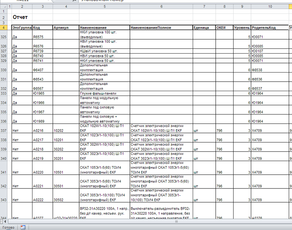Viewport: 292px width, 230px height.
Task: Click cell 'Панели под модульную автоматику'
Action: (104, 100)
